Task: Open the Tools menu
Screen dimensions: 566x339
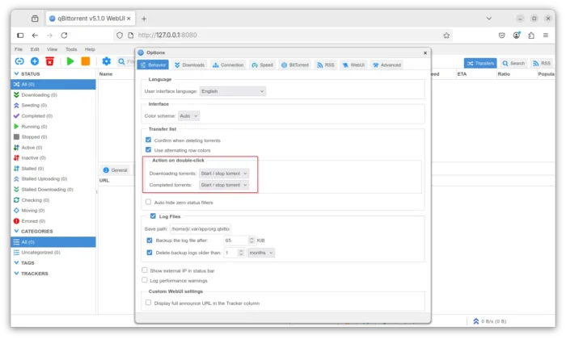Action: (71, 49)
